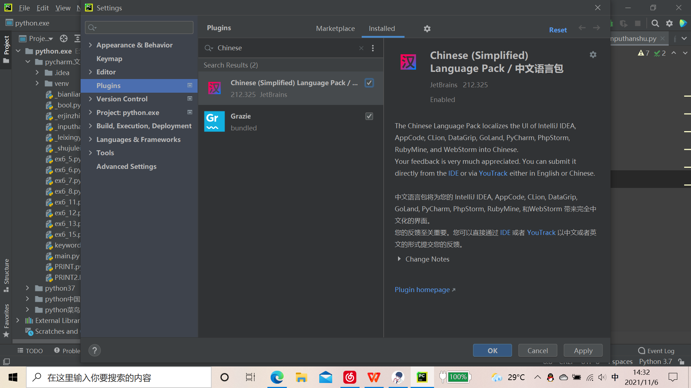
Task: Expand the Languages & Frameworks group
Action: (91, 139)
